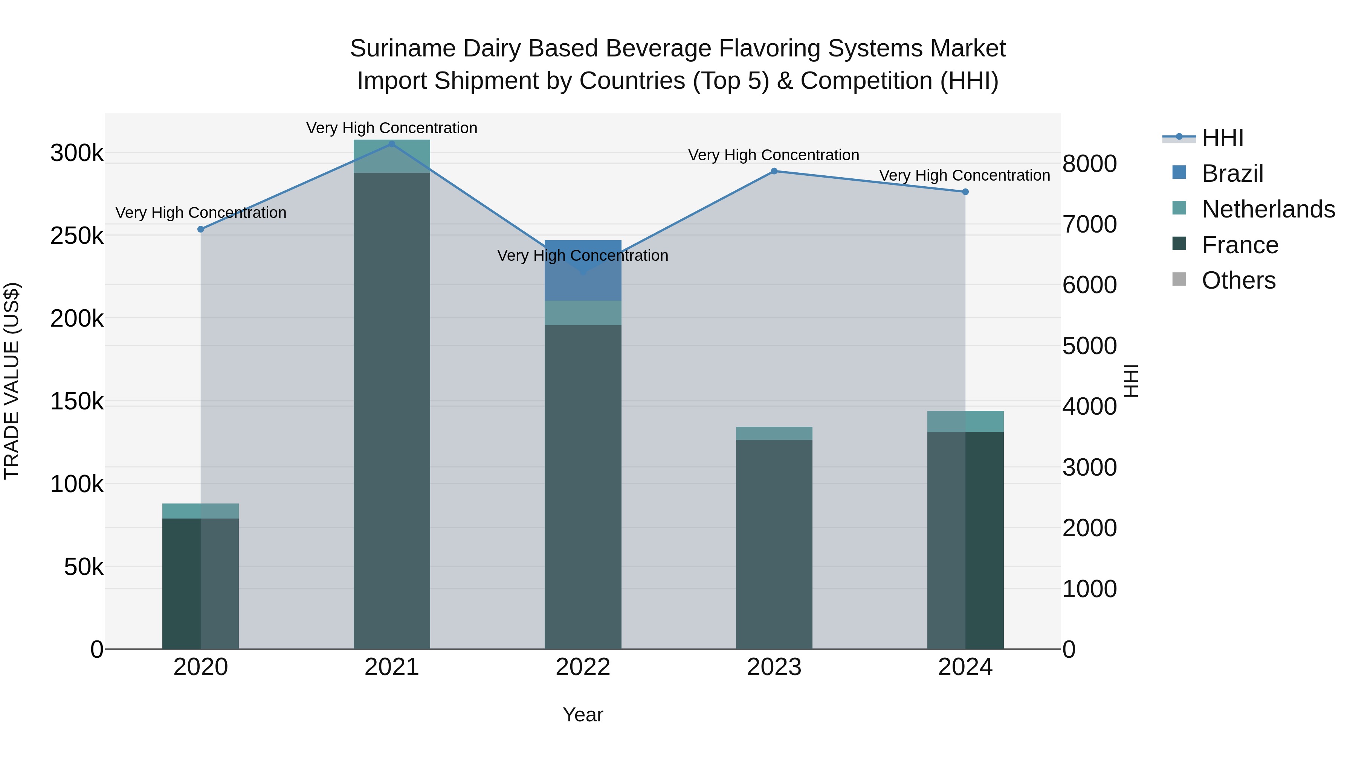This screenshot has height=762, width=1356.
Task: Click the 2024 x-axis label
Action: click(x=965, y=667)
